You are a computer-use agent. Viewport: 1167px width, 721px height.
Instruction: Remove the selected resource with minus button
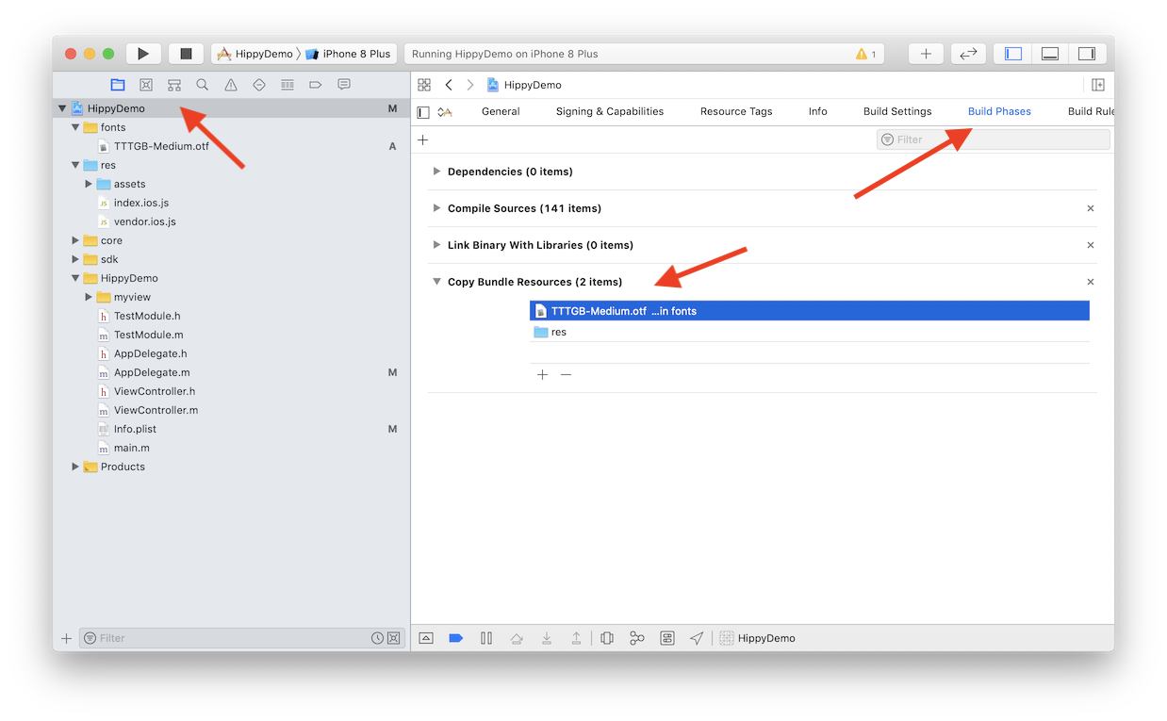point(566,375)
